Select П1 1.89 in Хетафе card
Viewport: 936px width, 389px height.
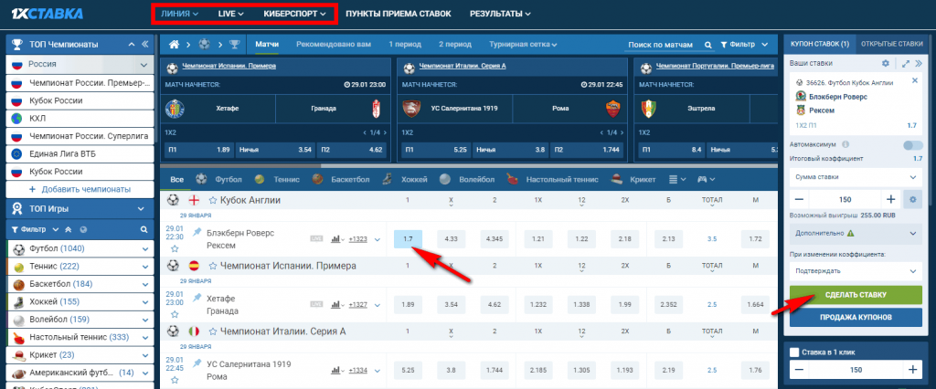click(198, 150)
